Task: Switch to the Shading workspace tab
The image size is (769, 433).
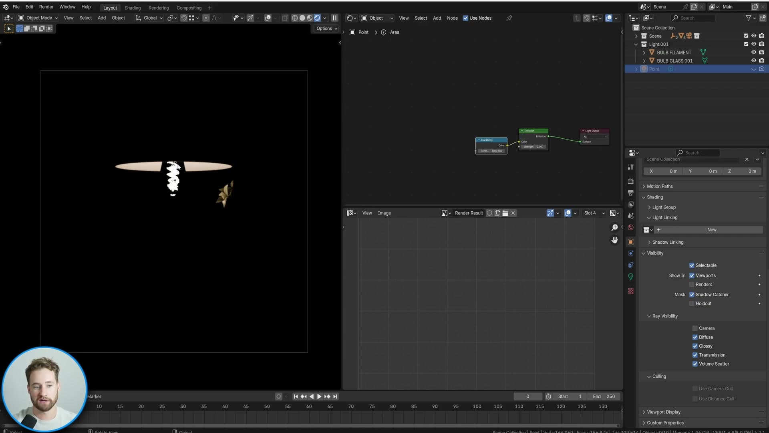Action: pyautogui.click(x=133, y=8)
